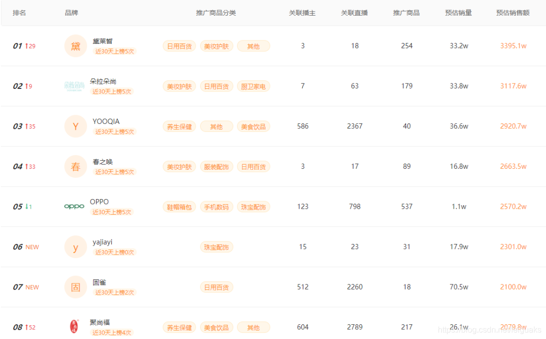Click the 春之唤 brand avatar icon
The image size is (546, 339).
75,167
